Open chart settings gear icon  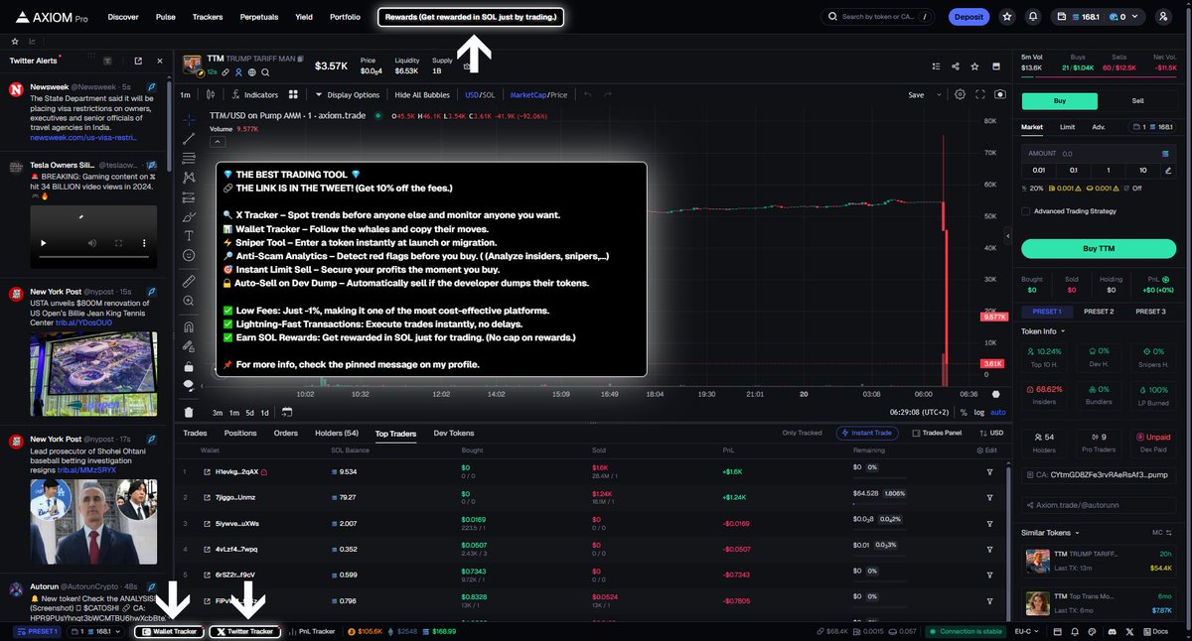click(960, 94)
